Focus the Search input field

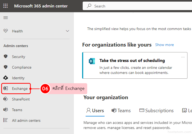137,6
